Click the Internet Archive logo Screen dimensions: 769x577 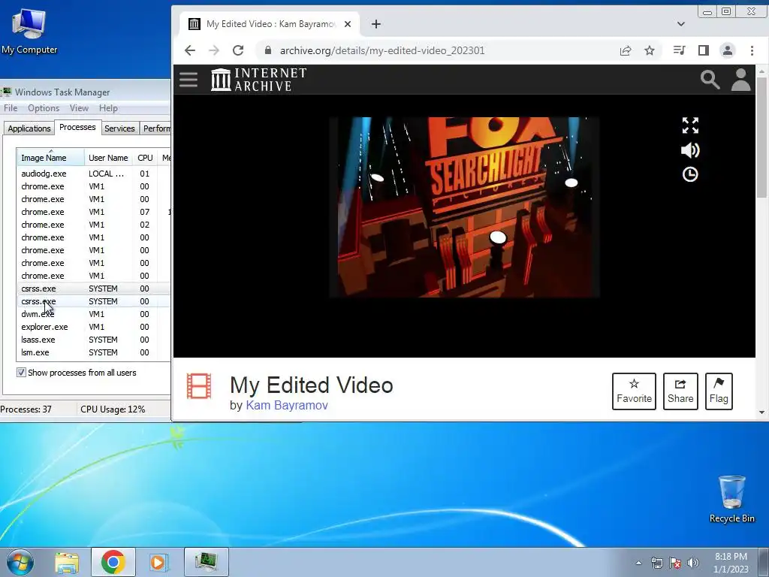tap(258, 80)
